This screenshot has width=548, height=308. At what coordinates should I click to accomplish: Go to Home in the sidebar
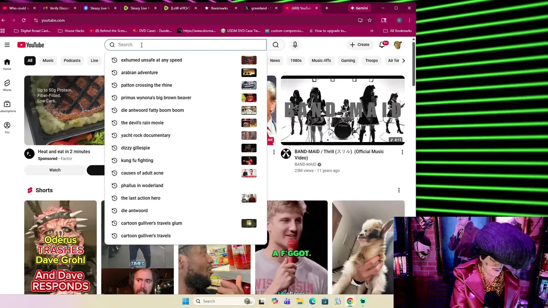point(7,64)
